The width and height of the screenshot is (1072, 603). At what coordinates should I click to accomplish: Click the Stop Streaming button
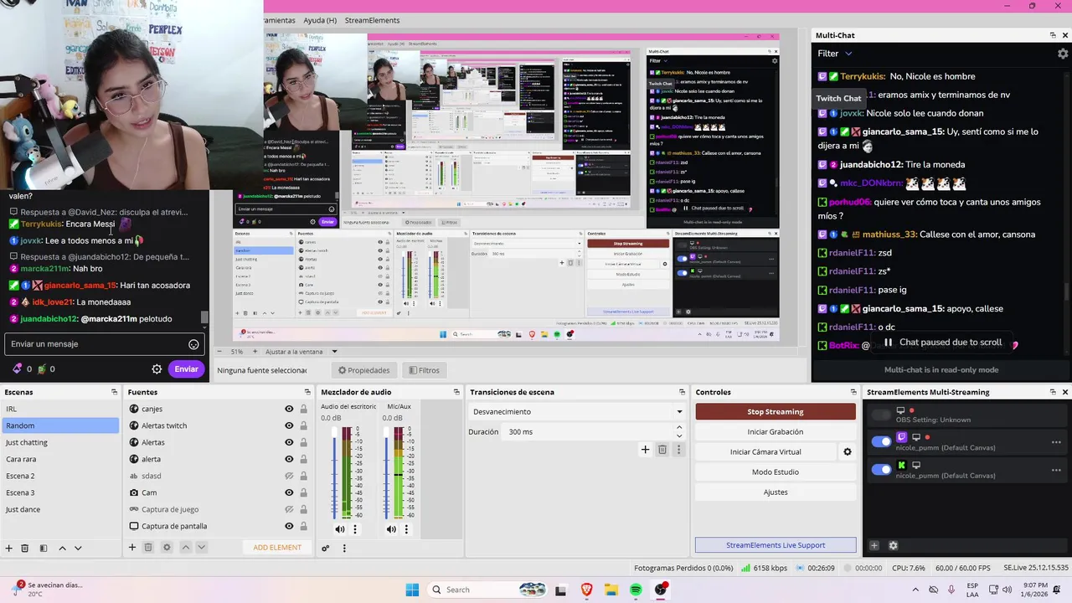[x=776, y=412]
